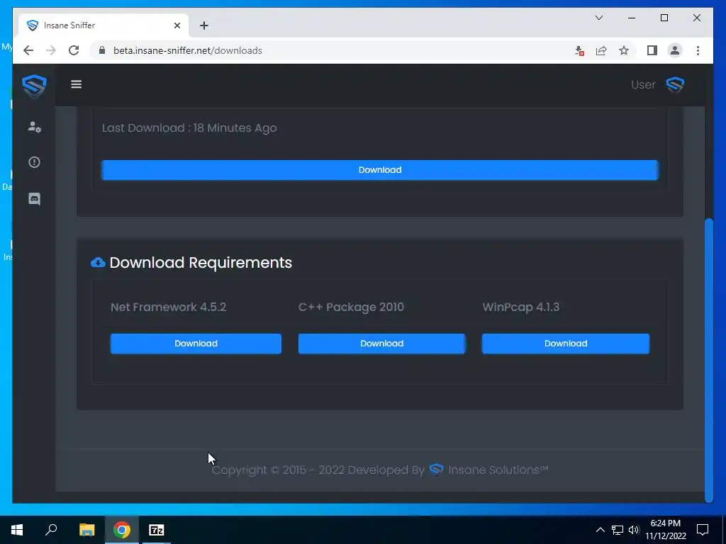This screenshot has width=726, height=544.
Task: Select the Insane Sniffer tab
Action: [104, 25]
